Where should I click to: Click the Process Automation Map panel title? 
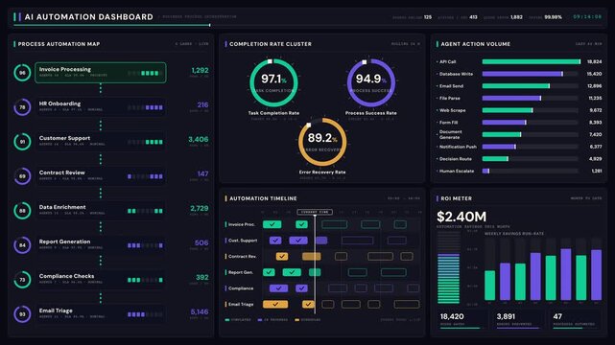pos(59,44)
